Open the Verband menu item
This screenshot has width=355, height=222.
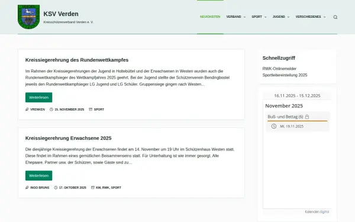coord(234,17)
